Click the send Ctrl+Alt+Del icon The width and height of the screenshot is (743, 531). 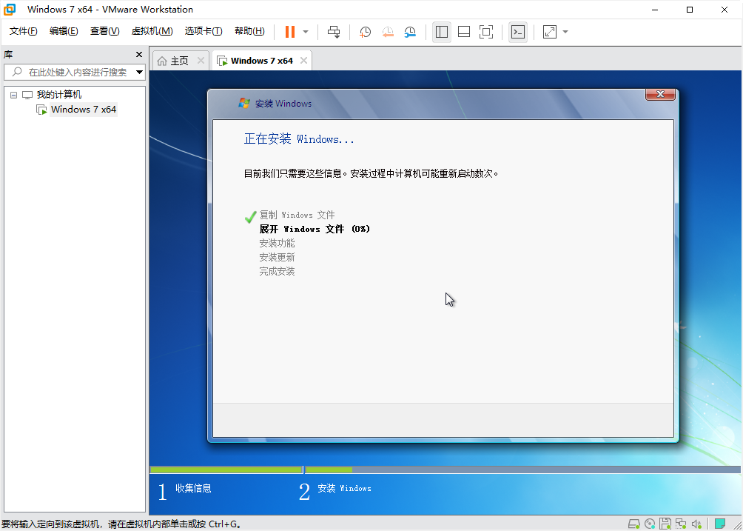[334, 32]
